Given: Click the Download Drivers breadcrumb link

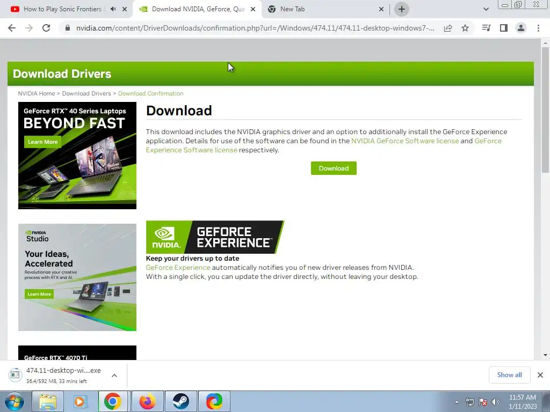Looking at the screenshot, I should click(86, 93).
